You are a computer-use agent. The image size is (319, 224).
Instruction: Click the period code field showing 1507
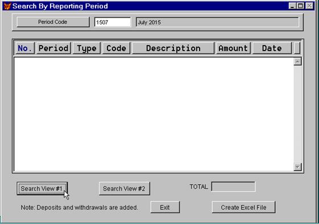(113, 22)
